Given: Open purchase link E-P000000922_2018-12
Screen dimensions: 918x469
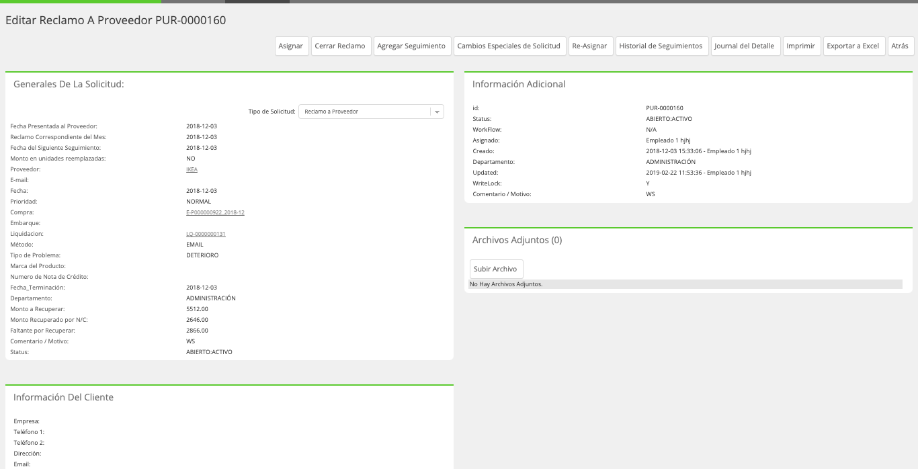Looking at the screenshot, I should click(215, 212).
